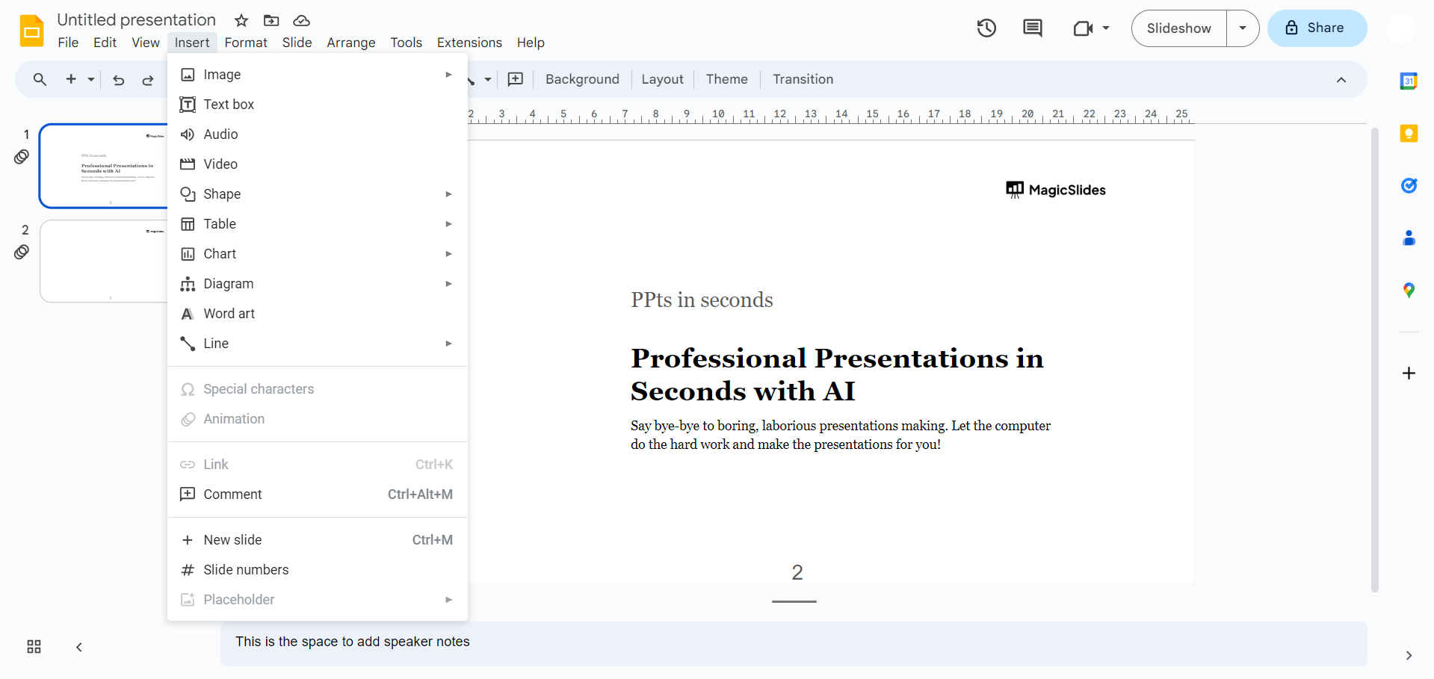1434x679 pixels.
Task: Open the Transition panel
Action: pyautogui.click(x=803, y=79)
